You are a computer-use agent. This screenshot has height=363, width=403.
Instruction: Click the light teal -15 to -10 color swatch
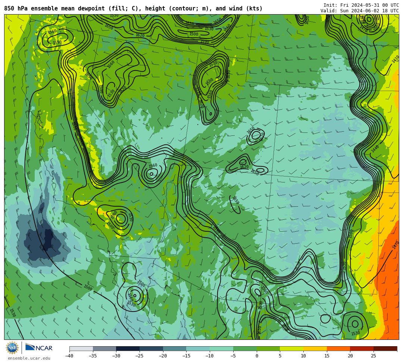click(x=198, y=348)
